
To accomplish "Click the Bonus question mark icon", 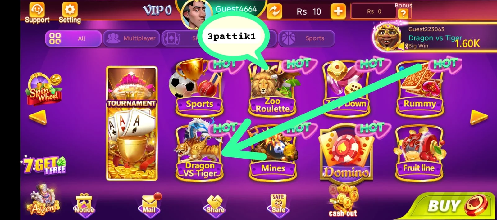I will tap(403, 13).
